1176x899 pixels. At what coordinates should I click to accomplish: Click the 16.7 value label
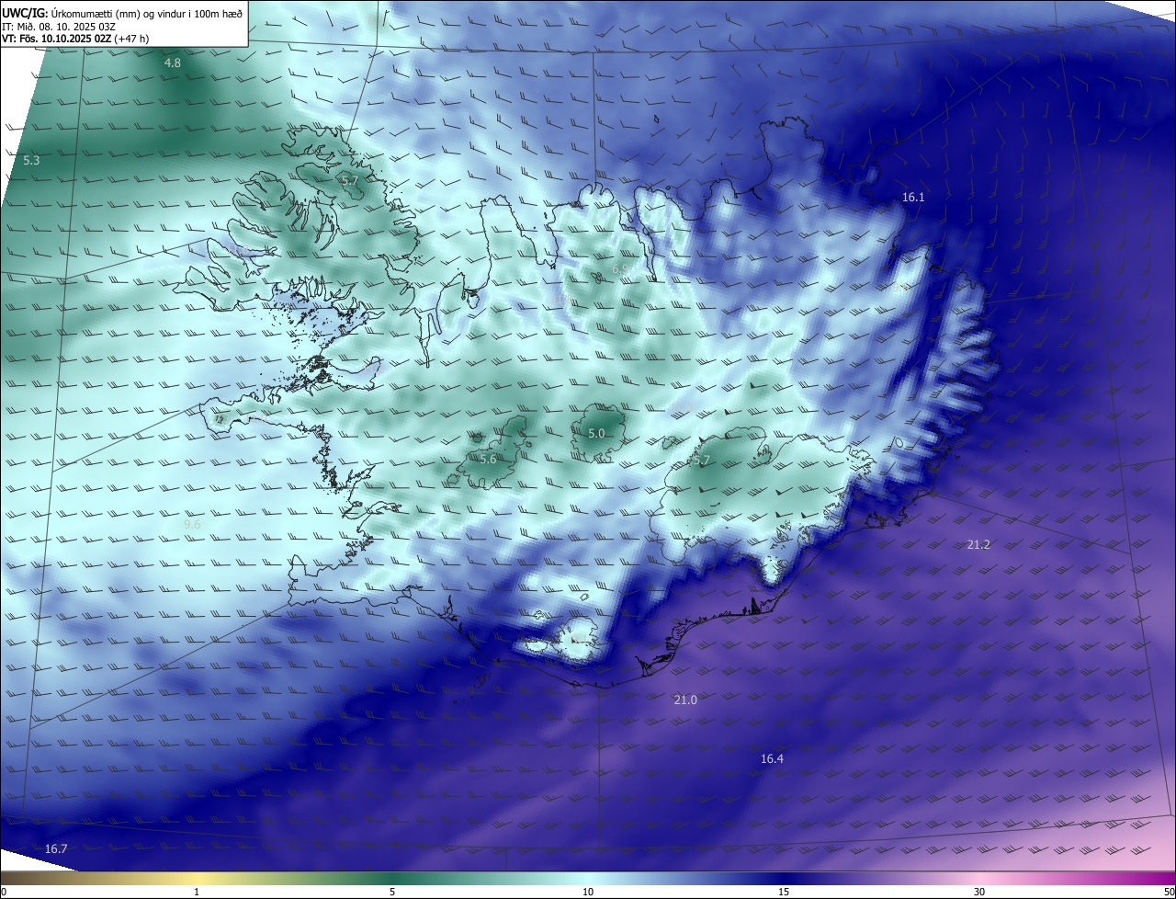pos(56,848)
